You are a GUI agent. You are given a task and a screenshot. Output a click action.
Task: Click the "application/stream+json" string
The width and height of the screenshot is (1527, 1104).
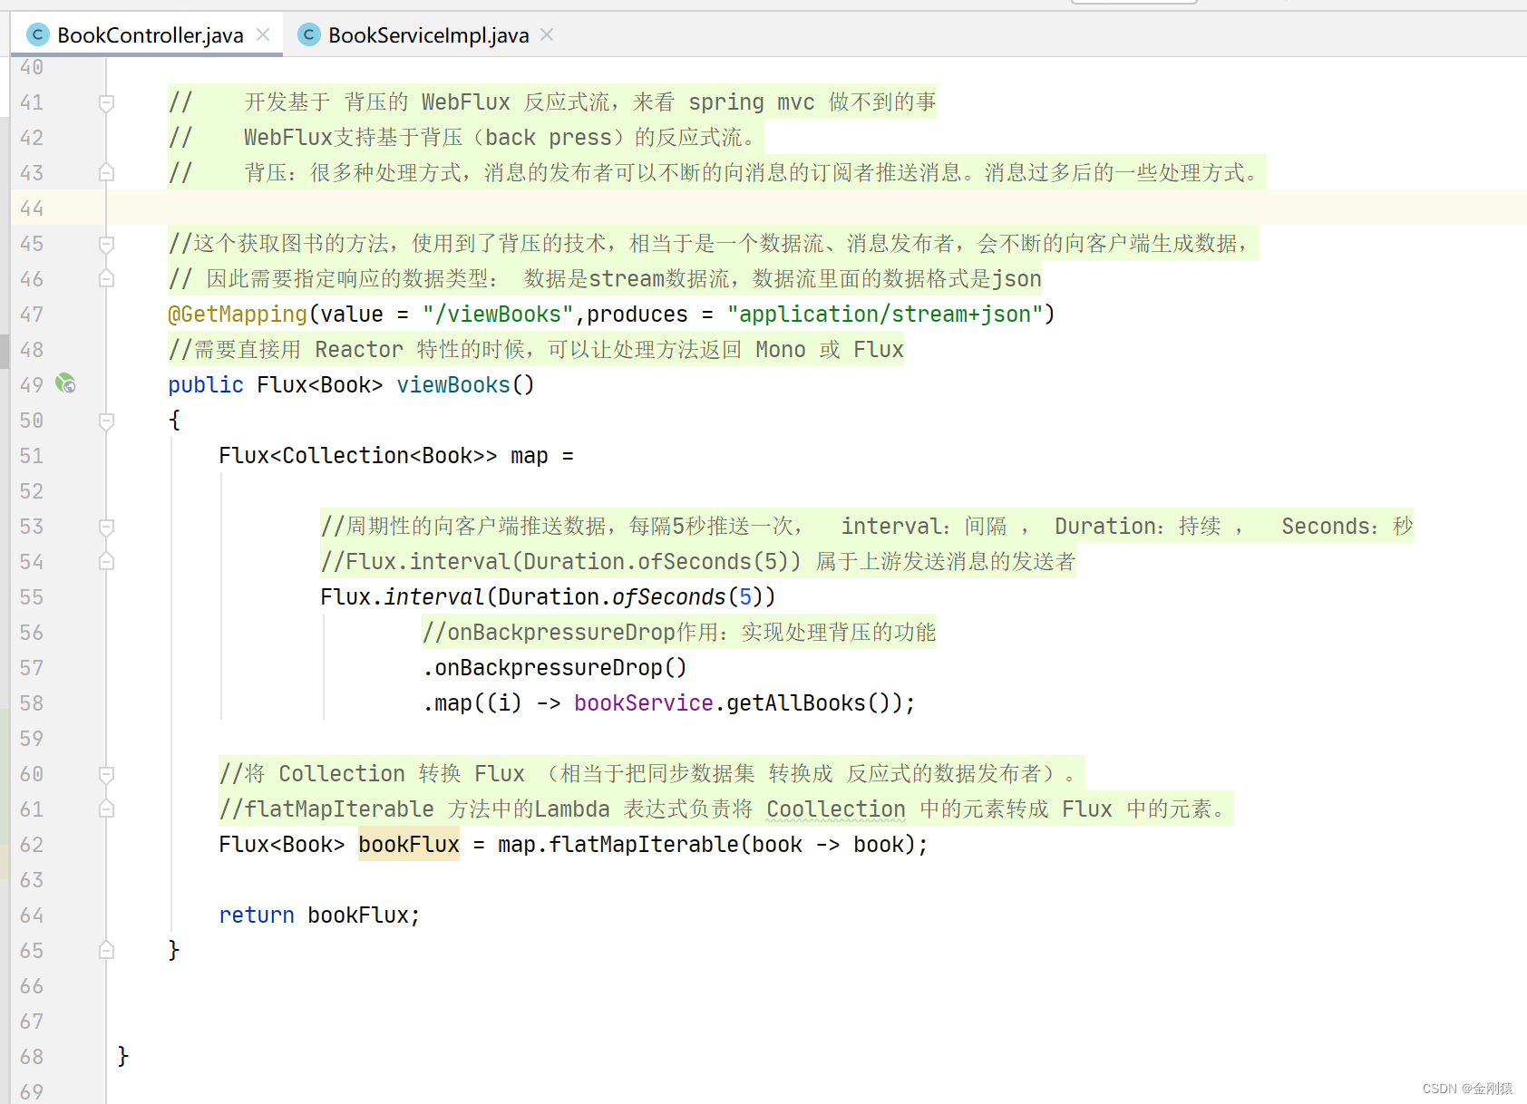pyautogui.click(x=884, y=315)
